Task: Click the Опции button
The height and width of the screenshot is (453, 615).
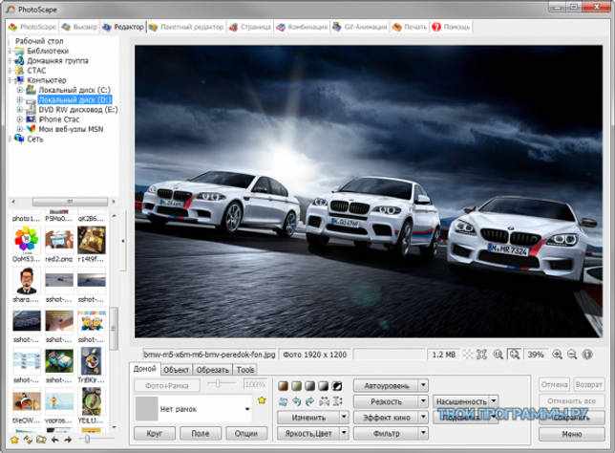Action: coord(246,433)
